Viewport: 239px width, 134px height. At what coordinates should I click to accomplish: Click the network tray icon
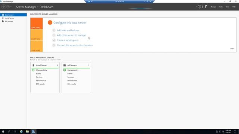[x=220, y=131]
